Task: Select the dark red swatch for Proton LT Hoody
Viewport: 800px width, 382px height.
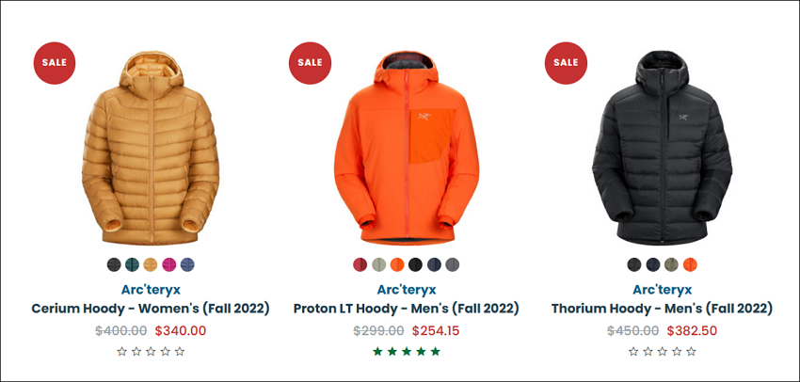Action: [360, 264]
